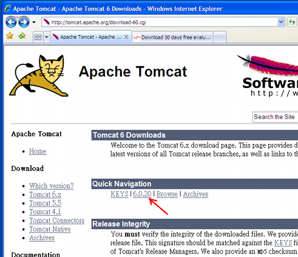Image resolution: width=298 pixels, height=257 pixels.
Task: Expand the address bar history dropdown
Action: pyautogui.click(x=280, y=22)
